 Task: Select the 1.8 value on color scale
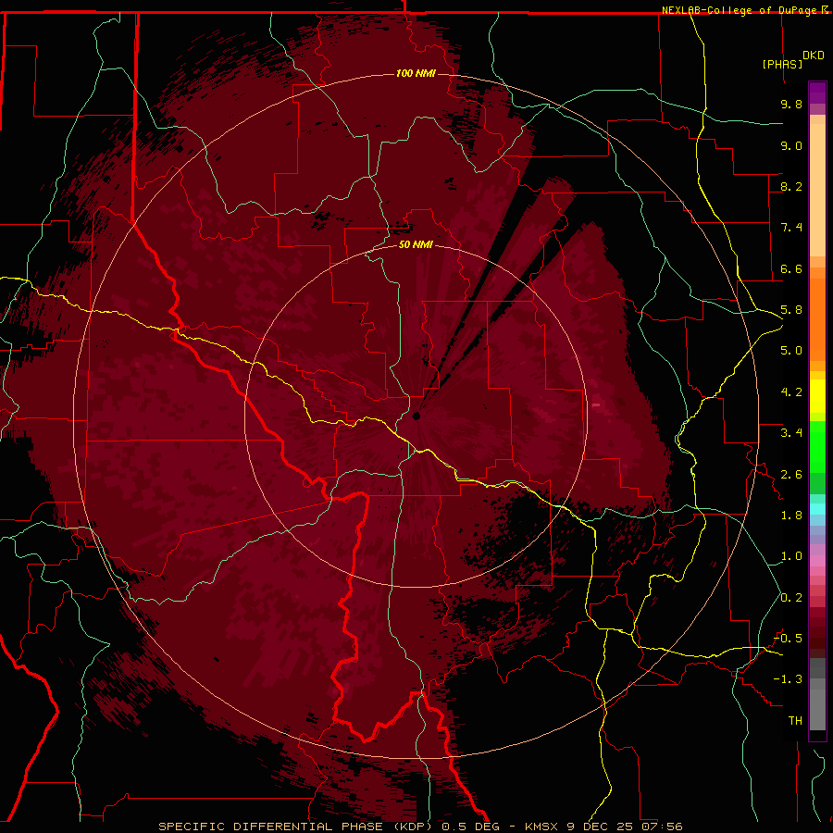pos(791,516)
